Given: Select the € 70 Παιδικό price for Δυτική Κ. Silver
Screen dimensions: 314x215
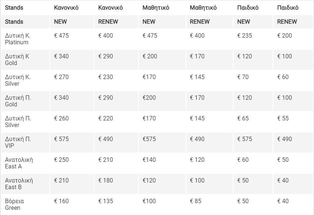Looking at the screenshot, I should [243, 77].
